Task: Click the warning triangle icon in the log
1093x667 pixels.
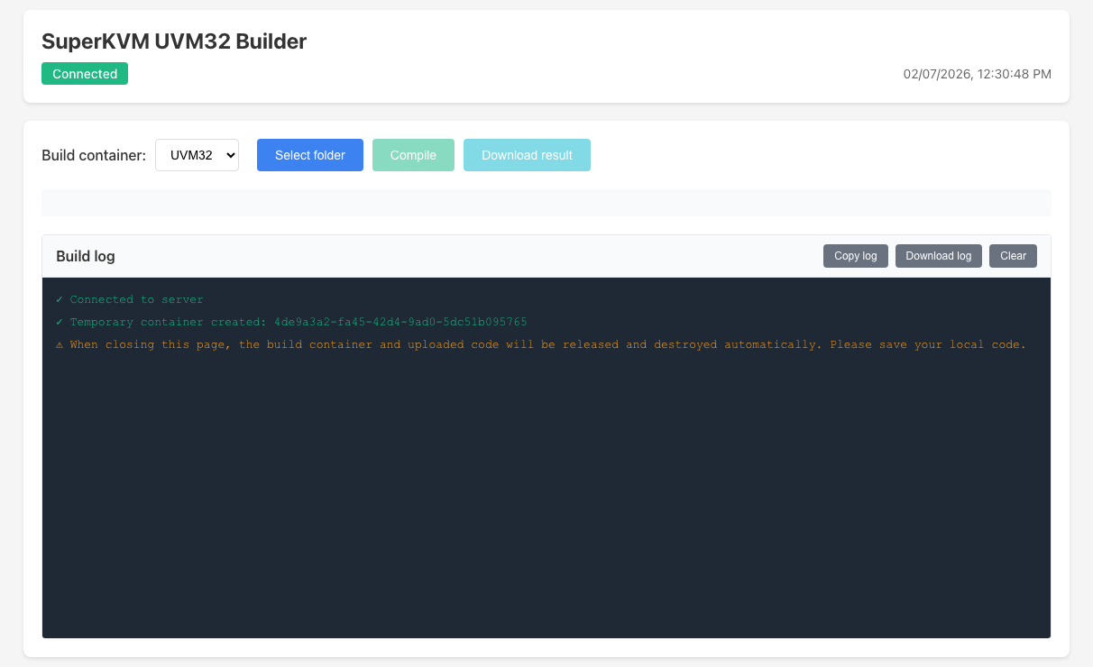Action: 60,344
